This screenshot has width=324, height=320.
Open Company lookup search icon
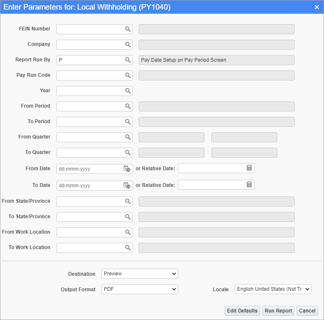click(x=128, y=45)
